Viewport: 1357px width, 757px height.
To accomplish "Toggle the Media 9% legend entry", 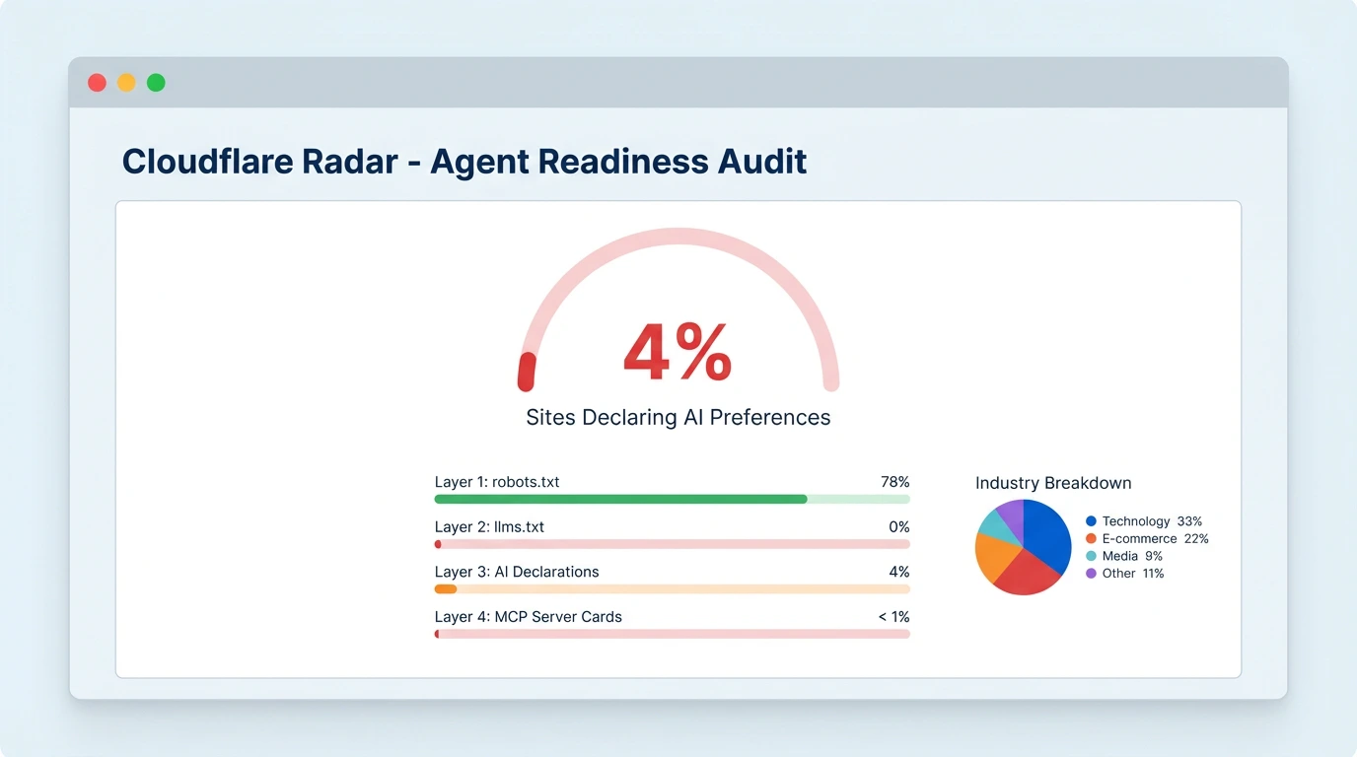I will click(1131, 556).
